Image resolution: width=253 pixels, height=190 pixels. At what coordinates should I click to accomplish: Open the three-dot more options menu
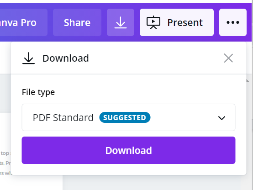pyautogui.click(x=233, y=22)
